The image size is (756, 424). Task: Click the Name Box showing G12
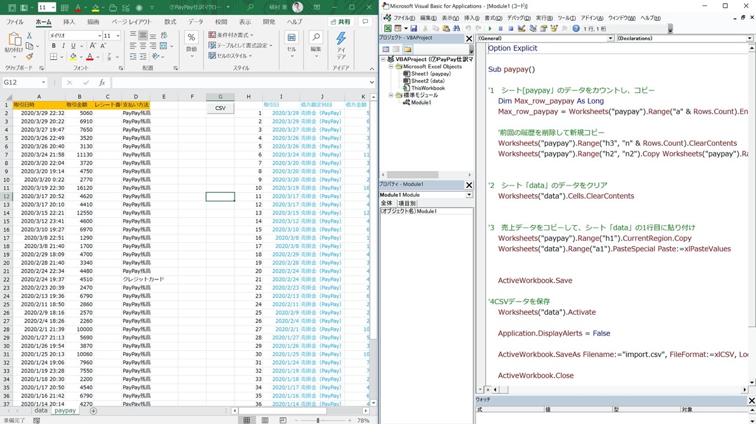25,83
